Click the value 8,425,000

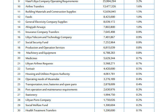coord(109,17)
